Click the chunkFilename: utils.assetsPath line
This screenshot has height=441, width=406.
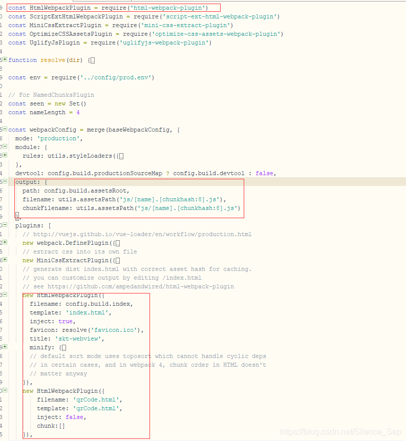tap(132, 208)
